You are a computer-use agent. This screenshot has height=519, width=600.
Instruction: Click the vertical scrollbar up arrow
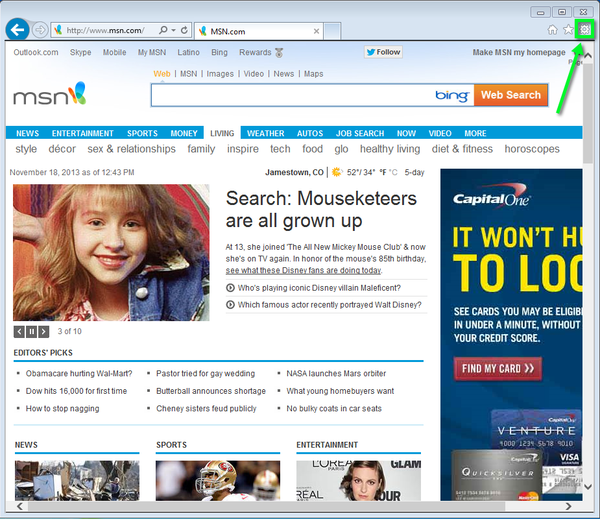pos(588,56)
